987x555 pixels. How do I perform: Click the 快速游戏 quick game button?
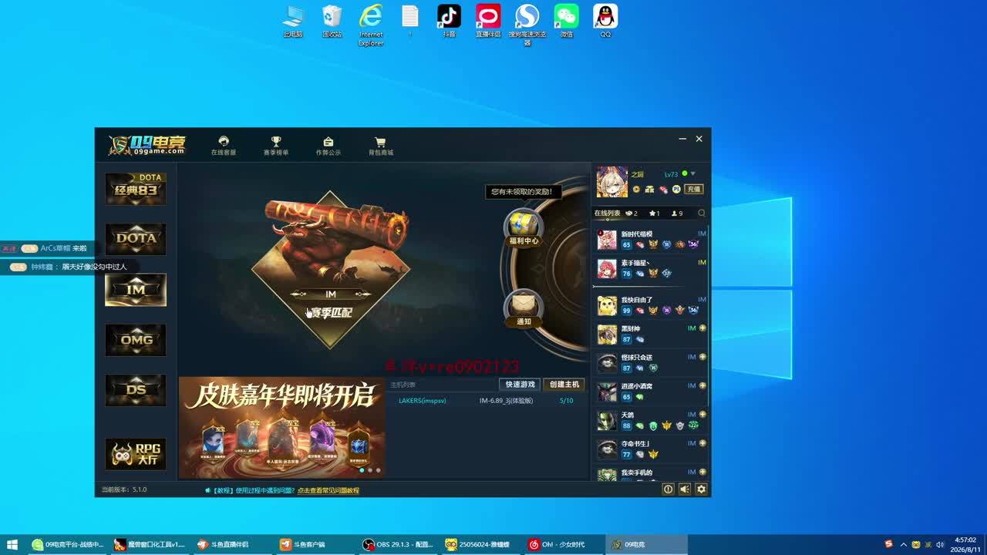click(520, 385)
